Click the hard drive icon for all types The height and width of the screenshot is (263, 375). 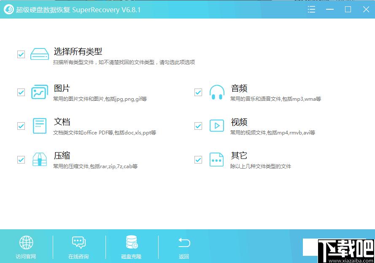pyautogui.click(x=40, y=54)
